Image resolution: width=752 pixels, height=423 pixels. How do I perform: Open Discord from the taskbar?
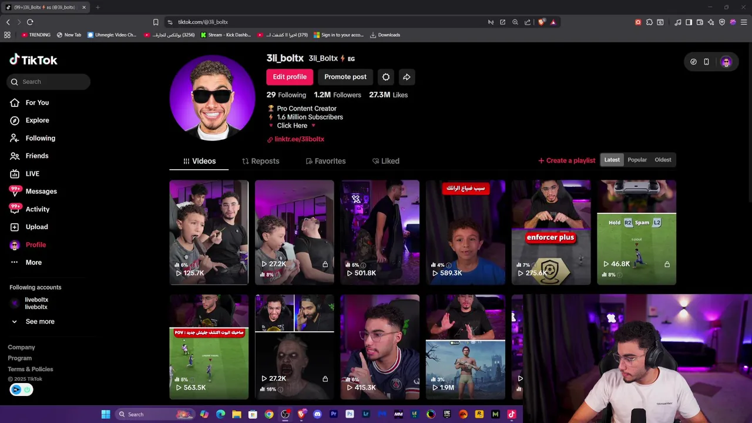[x=318, y=414]
